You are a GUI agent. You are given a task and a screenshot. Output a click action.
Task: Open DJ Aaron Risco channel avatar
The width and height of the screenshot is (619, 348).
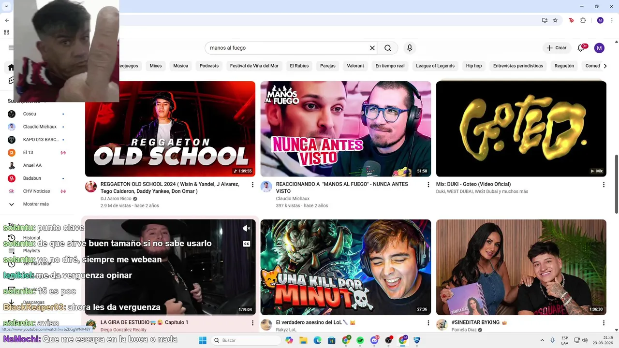[x=91, y=187]
